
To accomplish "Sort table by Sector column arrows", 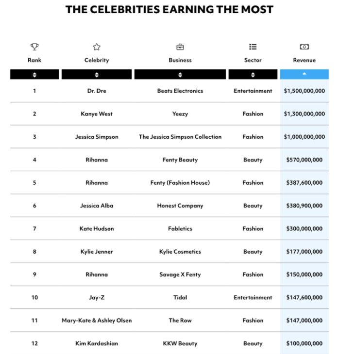I will click(253, 75).
